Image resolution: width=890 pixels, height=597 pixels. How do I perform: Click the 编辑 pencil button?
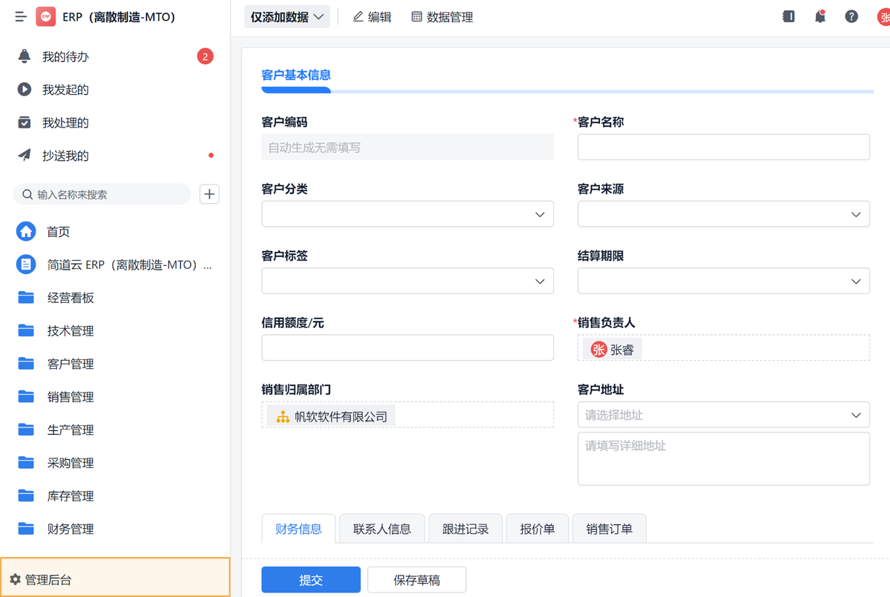(x=372, y=17)
